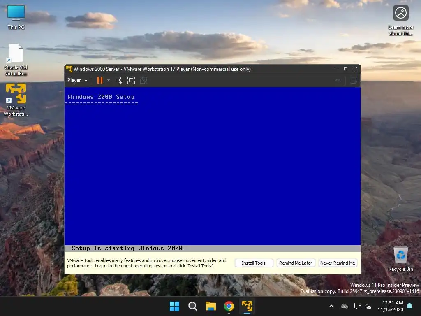Image resolution: width=421 pixels, height=316 pixels.
Task: Click the network tray icon
Action: point(357,306)
